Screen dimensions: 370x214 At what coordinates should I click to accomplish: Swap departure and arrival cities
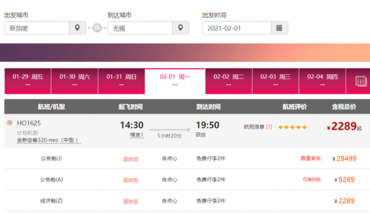(x=97, y=28)
